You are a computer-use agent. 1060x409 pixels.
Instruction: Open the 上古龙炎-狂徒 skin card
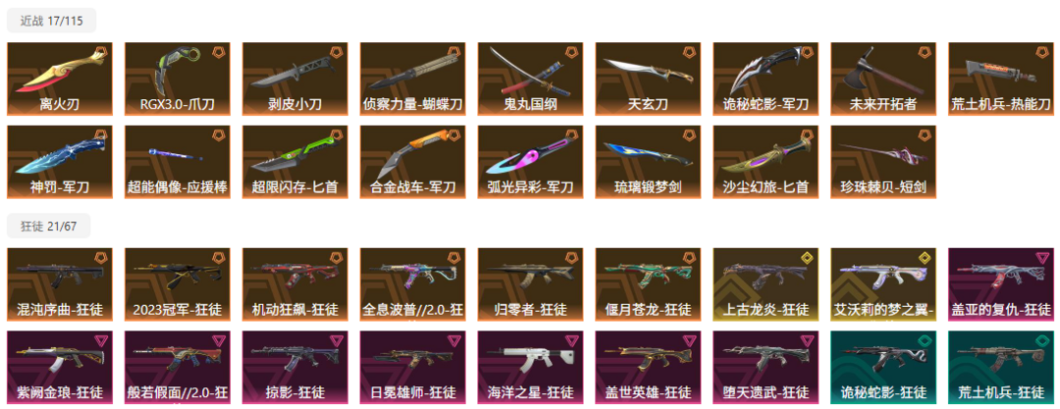point(766,284)
